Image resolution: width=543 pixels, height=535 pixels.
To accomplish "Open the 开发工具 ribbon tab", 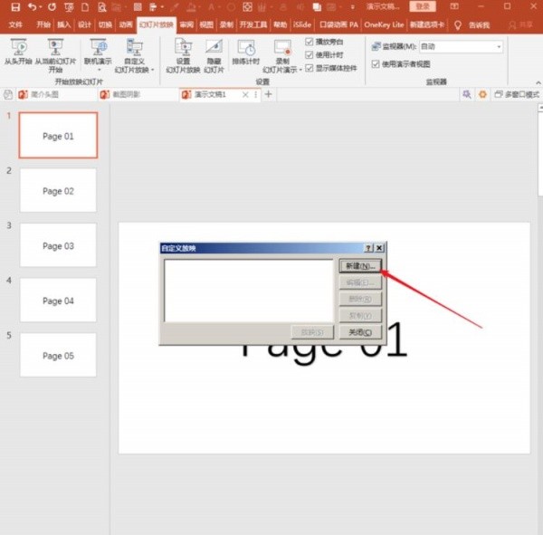I will [x=253, y=24].
